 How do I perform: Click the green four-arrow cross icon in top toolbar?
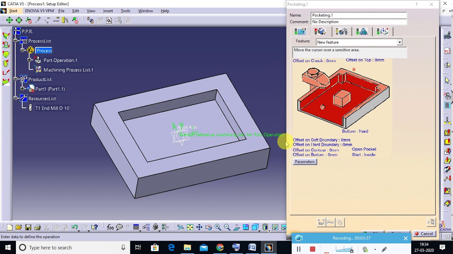click(x=10, y=20)
